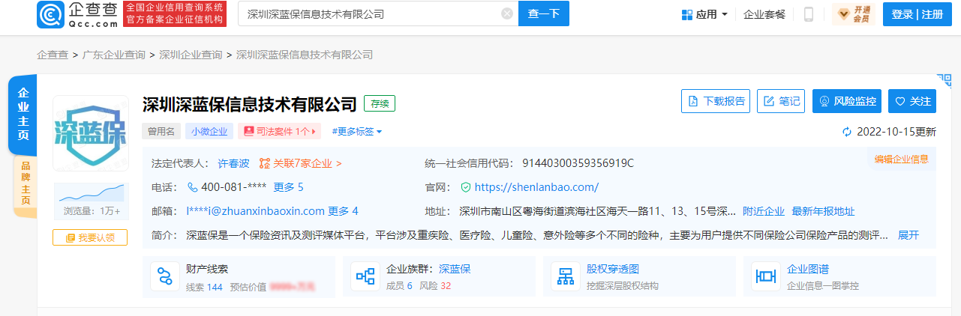Screen dimensions: 961x316
Task: Click the 开通会员 VIP icon
Action: pos(854,14)
